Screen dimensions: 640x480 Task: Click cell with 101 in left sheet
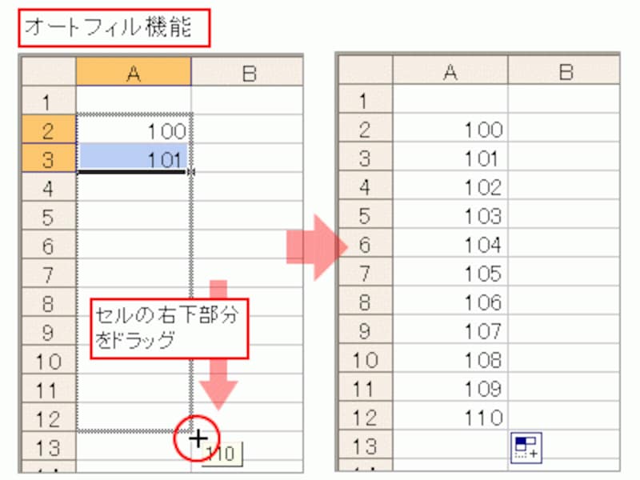click(x=134, y=158)
